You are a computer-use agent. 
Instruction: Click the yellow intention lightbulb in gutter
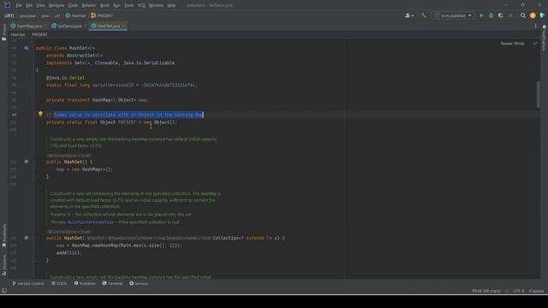click(x=40, y=114)
